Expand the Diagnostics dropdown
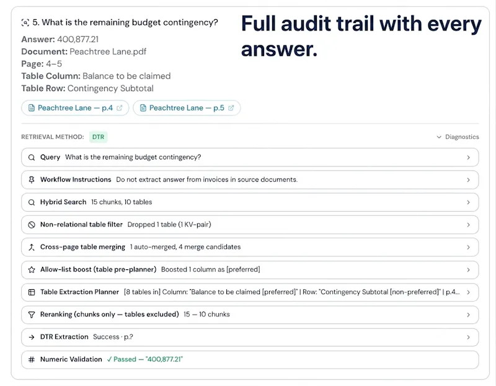 [x=458, y=137]
